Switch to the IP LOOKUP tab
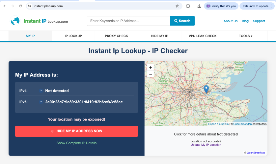This screenshot has width=276, height=164. (x=73, y=36)
